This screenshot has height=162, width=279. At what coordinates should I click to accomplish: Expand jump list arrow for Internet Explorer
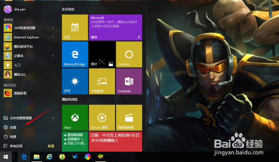tap(53, 37)
